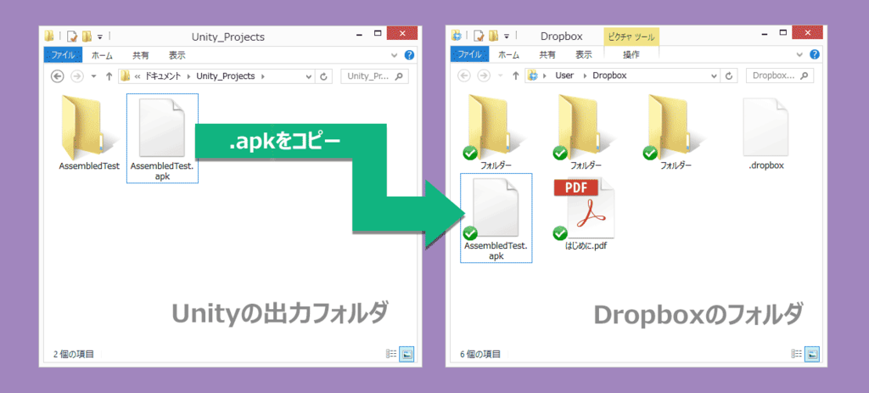Screen dimensions: 869x393
Task: Open 共有 tab in Dropbox window
Action: click(547, 54)
